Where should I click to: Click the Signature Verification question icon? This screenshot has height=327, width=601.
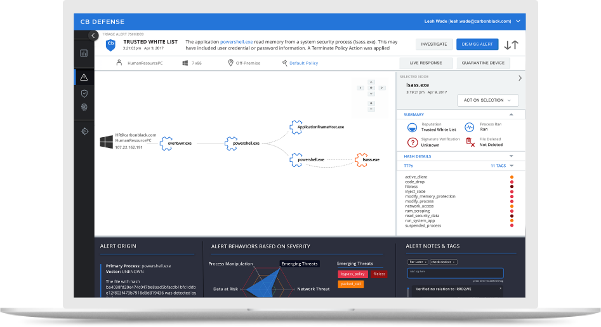413,142
